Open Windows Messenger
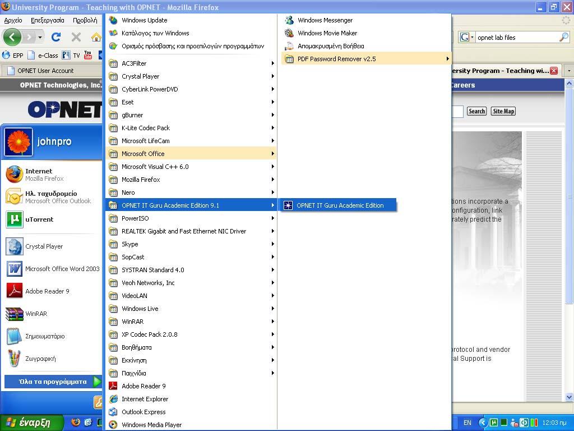This screenshot has height=431, width=574. click(x=366, y=20)
